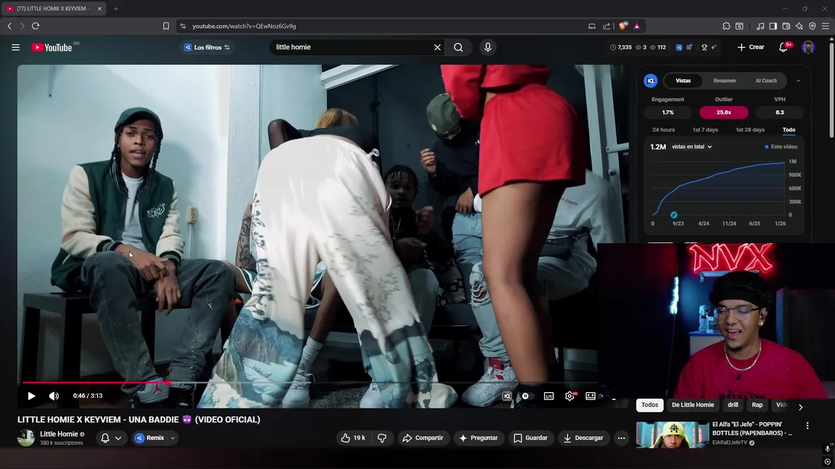
Task: Mute the video volume
Action: coord(54,395)
